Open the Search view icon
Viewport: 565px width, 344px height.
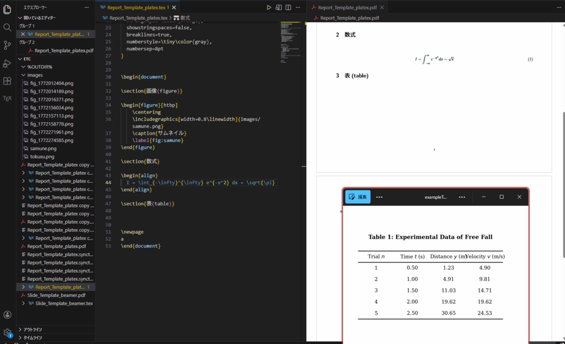click(7, 28)
